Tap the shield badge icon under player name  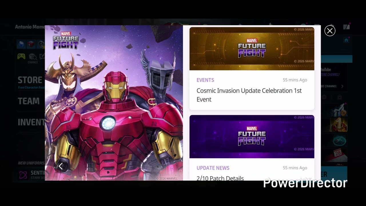41,44
